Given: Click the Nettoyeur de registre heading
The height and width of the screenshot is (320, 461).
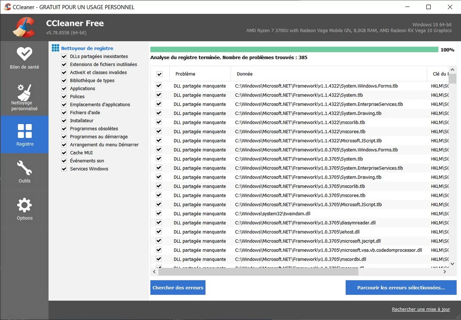Looking at the screenshot, I should (x=87, y=48).
